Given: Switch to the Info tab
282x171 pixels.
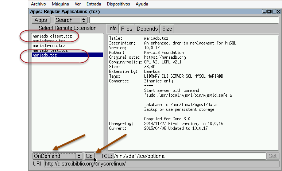Looking at the screenshot, I should coord(112,29).
